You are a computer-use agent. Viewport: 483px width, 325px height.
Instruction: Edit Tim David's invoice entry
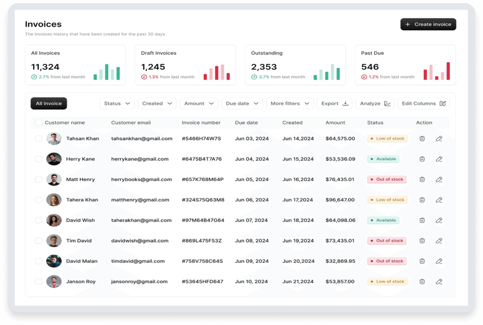[439, 241]
